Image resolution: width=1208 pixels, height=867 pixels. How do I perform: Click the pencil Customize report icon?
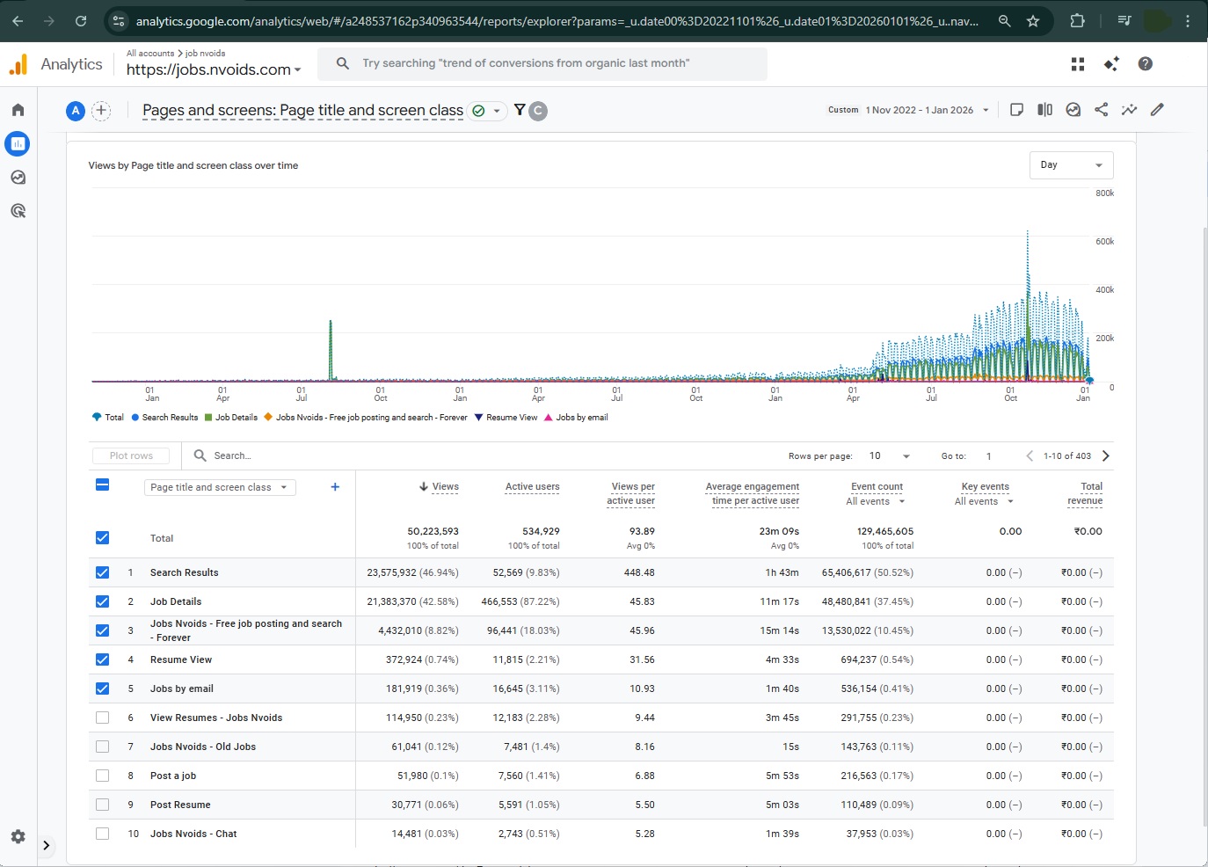pyautogui.click(x=1157, y=110)
